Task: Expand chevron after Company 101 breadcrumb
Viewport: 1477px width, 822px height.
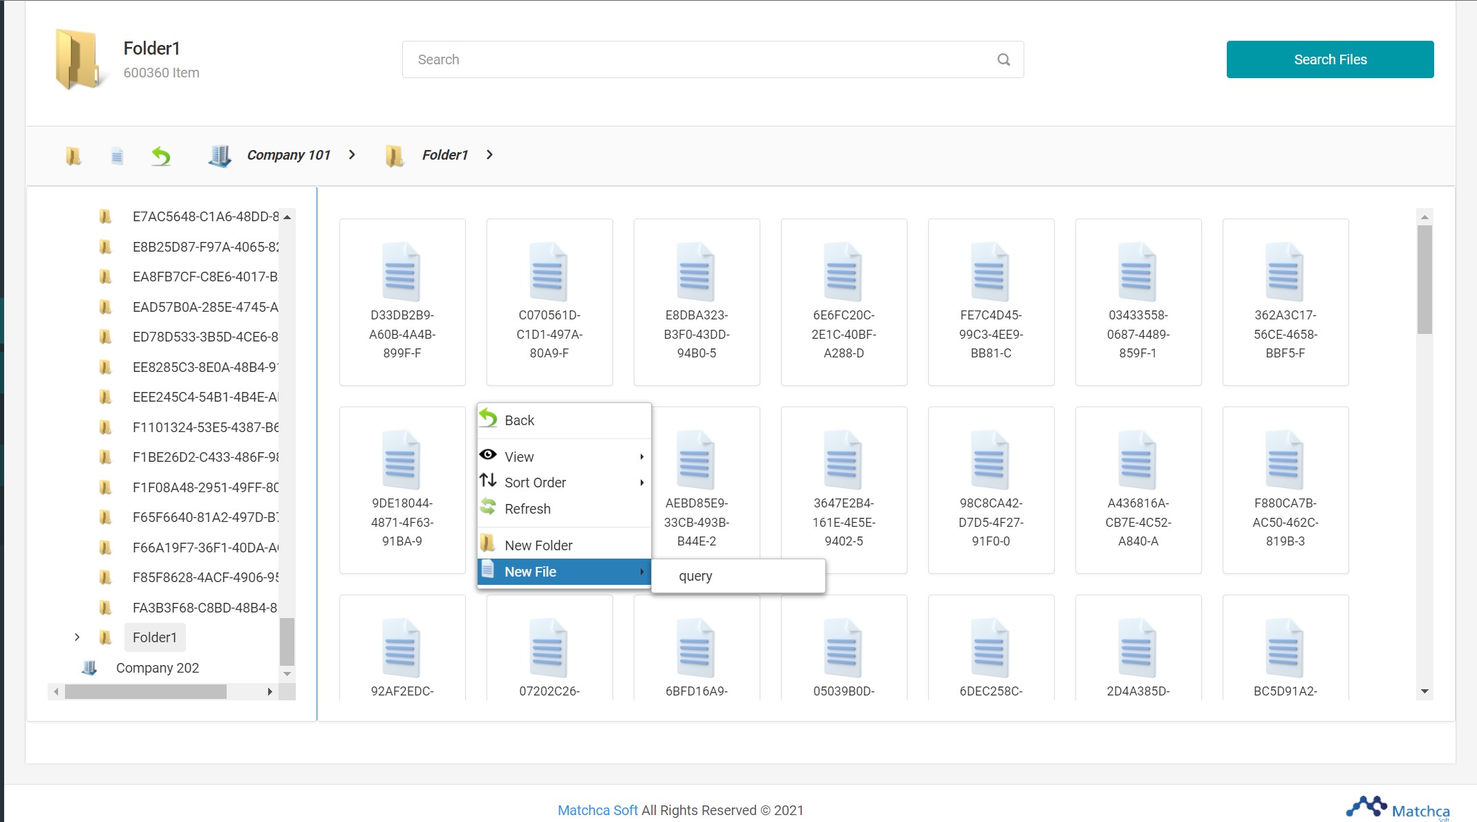Action: (x=352, y=155)
